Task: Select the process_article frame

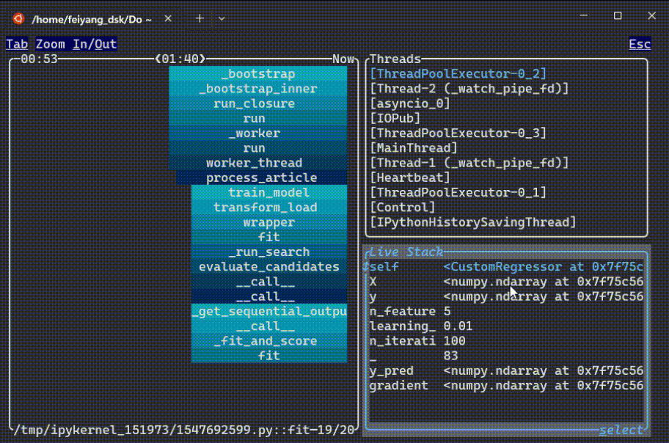Action: coord(262,177)
